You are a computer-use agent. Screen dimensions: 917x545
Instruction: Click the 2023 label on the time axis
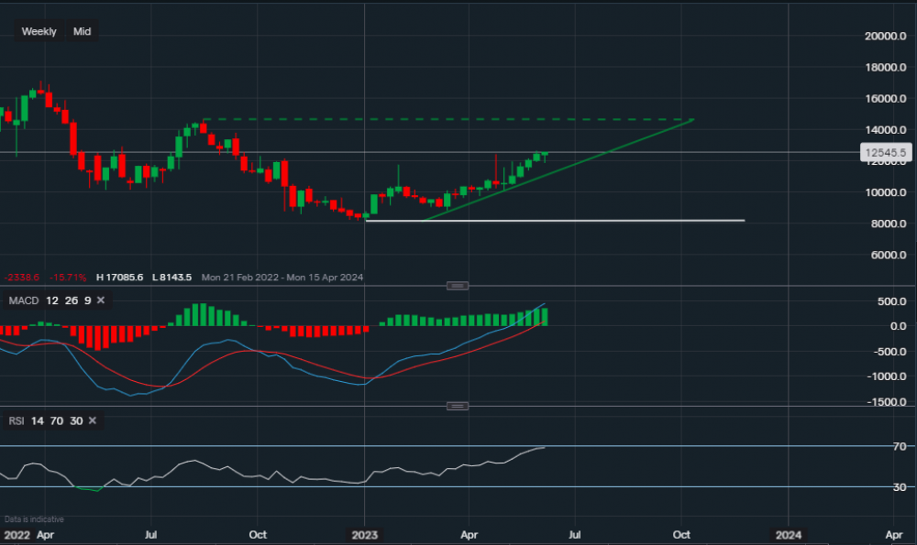click(365, 532)
